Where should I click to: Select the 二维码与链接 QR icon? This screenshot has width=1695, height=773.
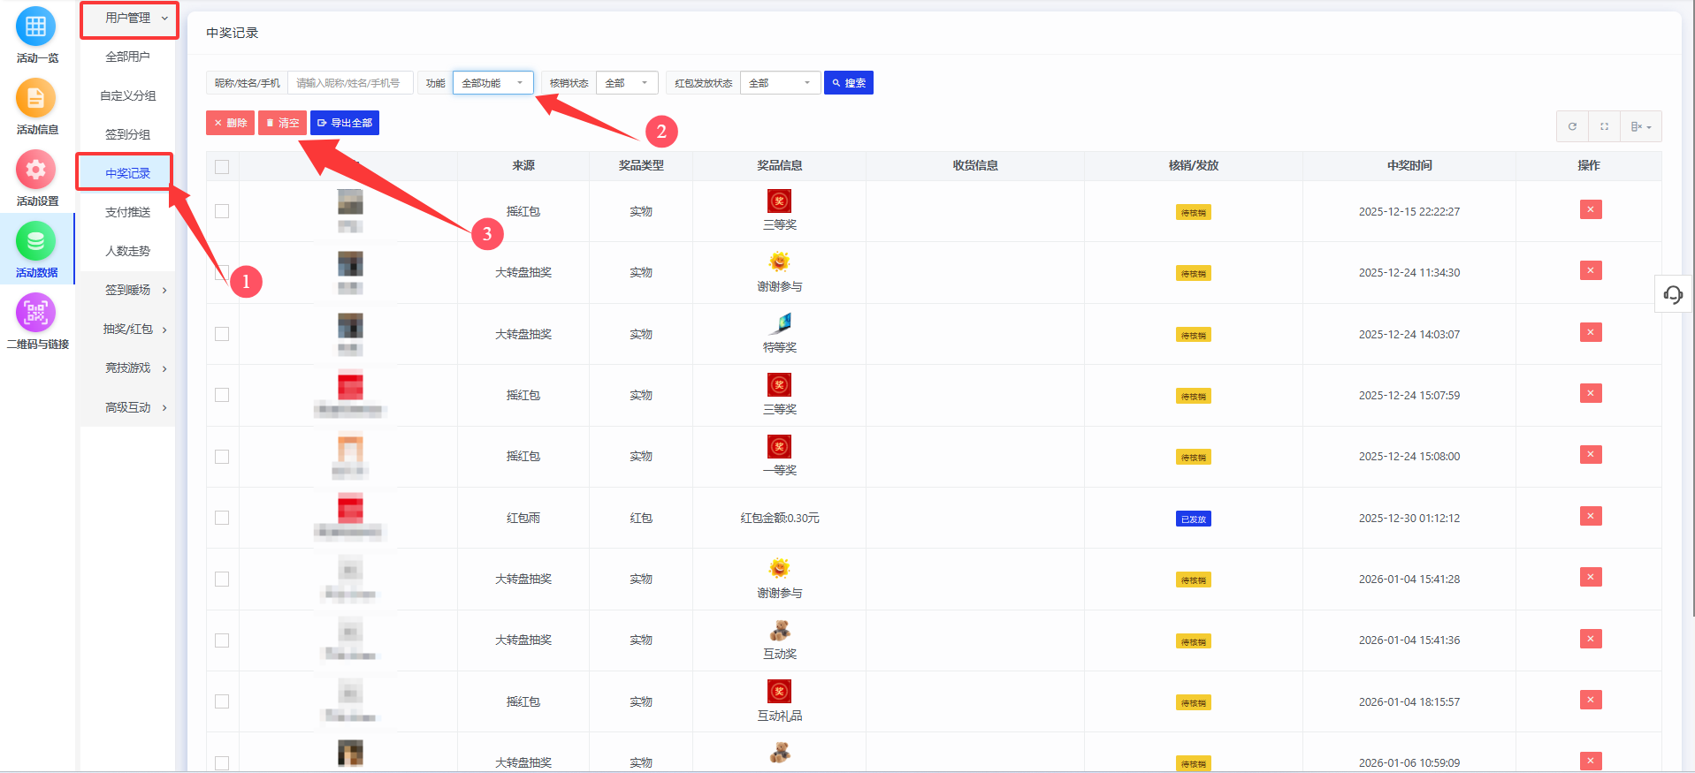coord(35,314)
